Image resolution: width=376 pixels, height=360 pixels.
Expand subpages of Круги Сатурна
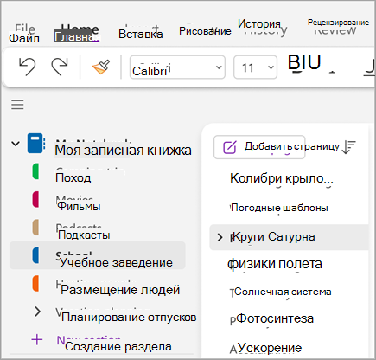(x=220, y=237)
